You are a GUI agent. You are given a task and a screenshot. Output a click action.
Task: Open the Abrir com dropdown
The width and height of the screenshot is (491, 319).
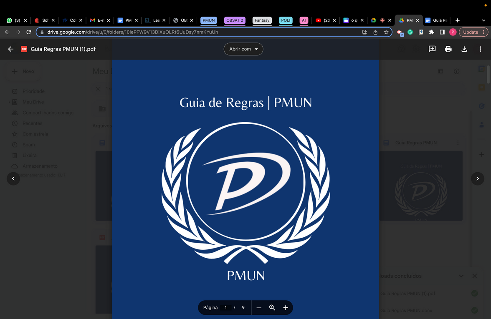pyautogui.click(x=243, y=49)
